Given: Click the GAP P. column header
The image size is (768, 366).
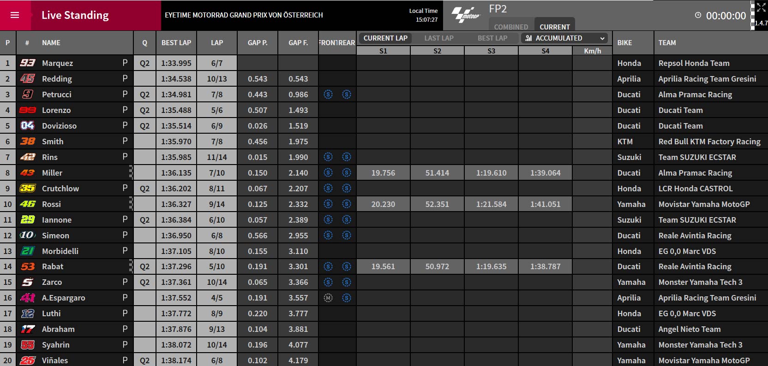Looking at the screenshot, I should [x=258, y=43].
